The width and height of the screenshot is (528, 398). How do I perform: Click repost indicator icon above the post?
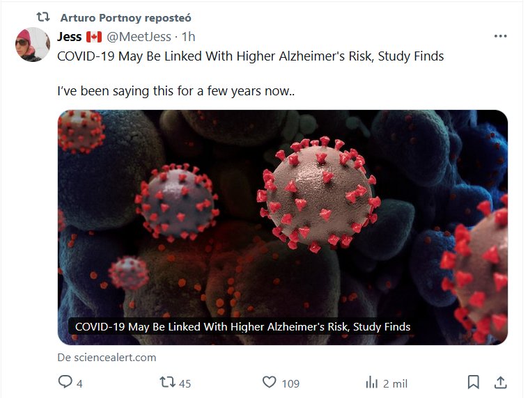coord(42,17)
